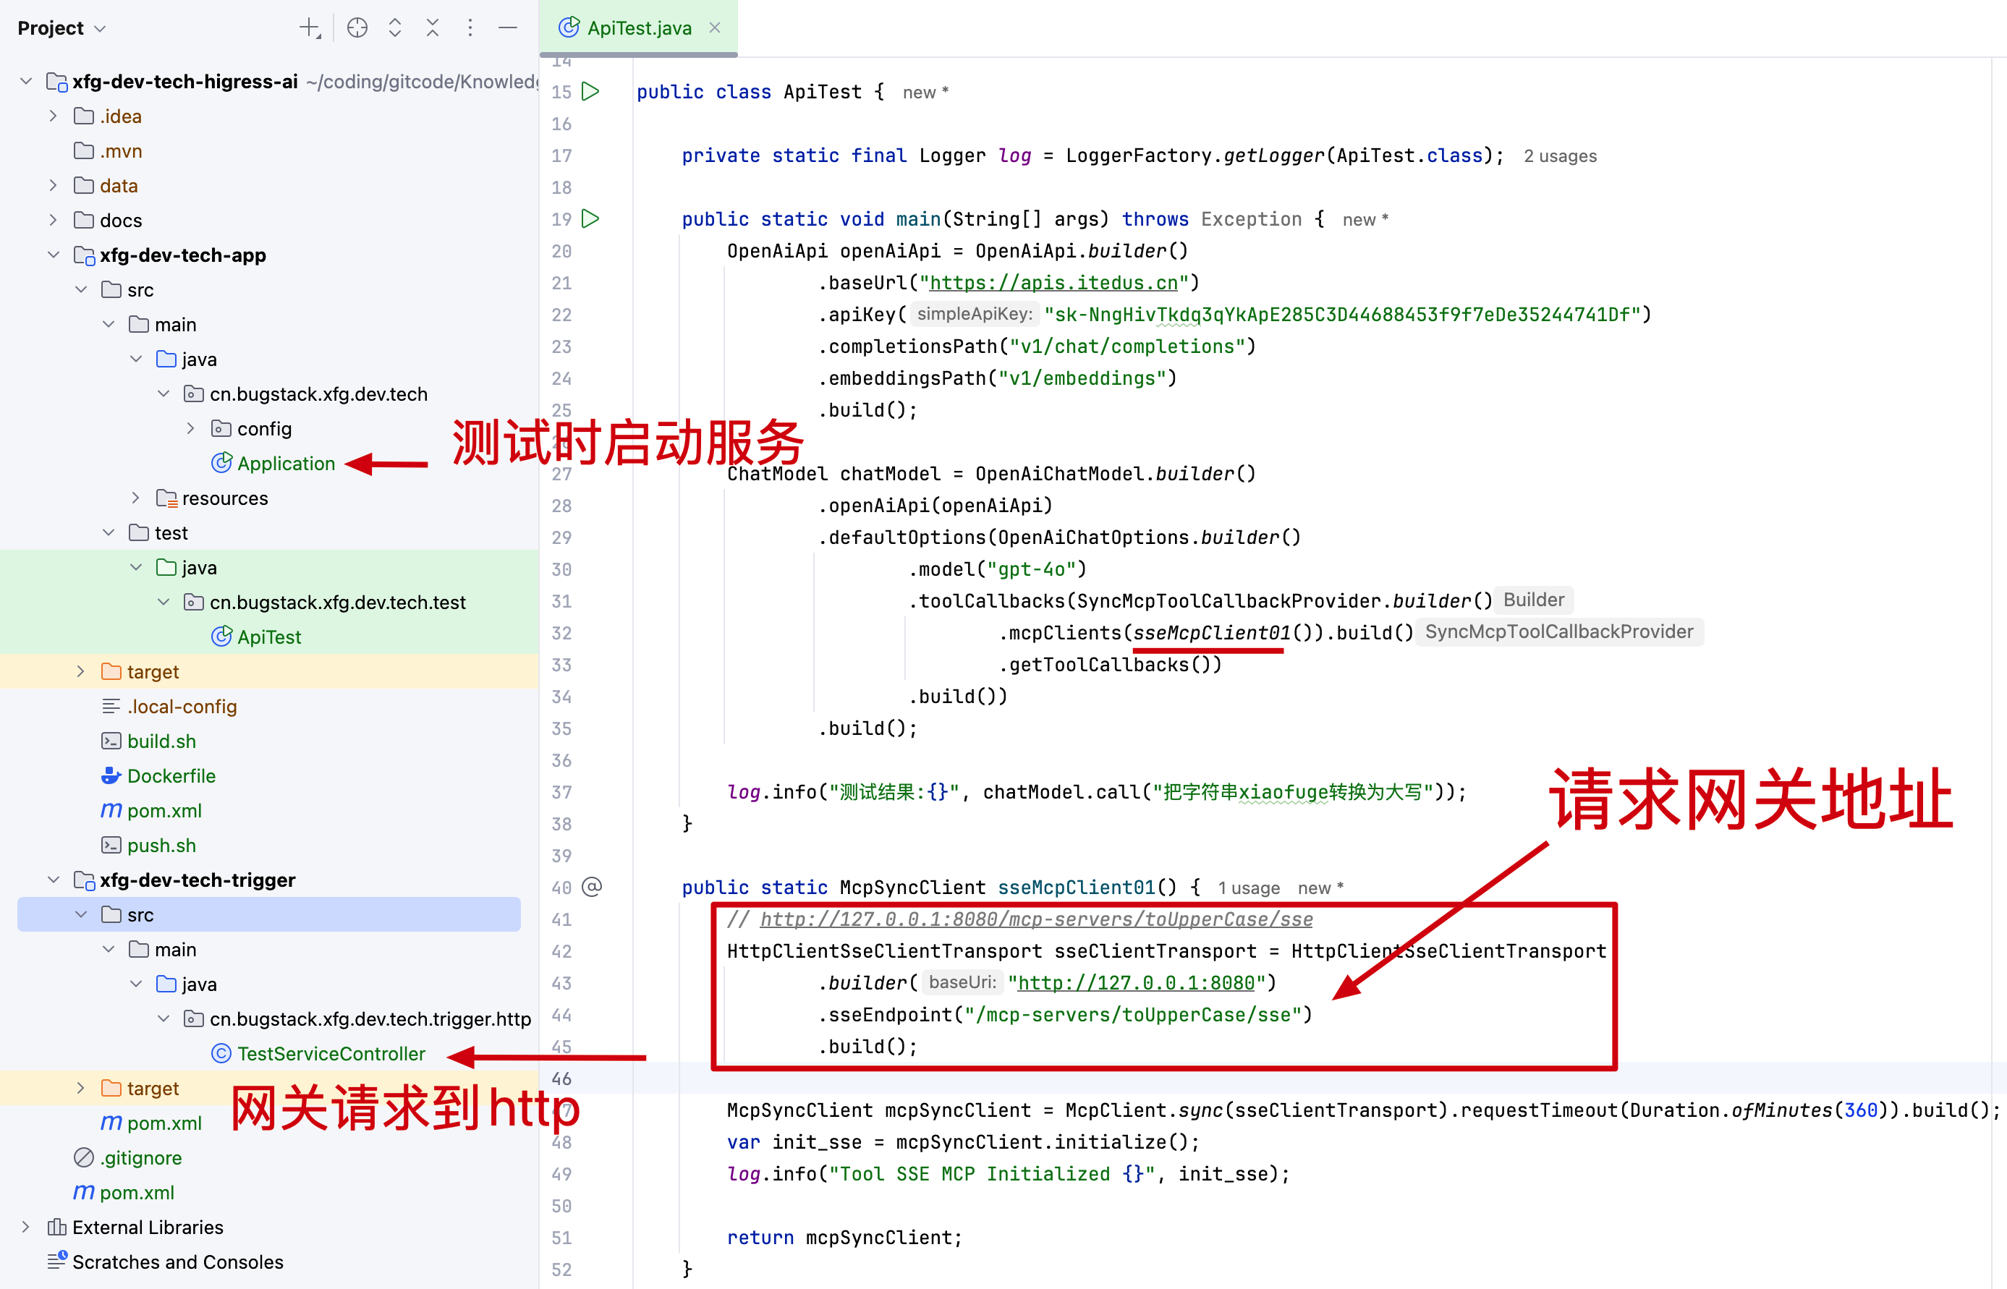The height and width of the screenshot is (1289, 2007).
Task: Run main method from gutter icon
Action: 591,219
